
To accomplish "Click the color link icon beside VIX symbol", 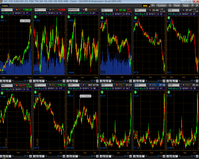I will [117, 85].
